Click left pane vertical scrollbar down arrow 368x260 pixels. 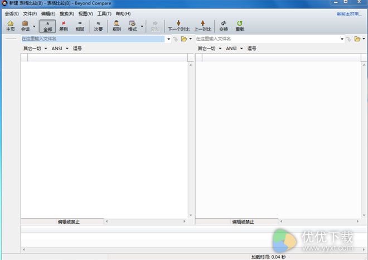coord(191,215)
